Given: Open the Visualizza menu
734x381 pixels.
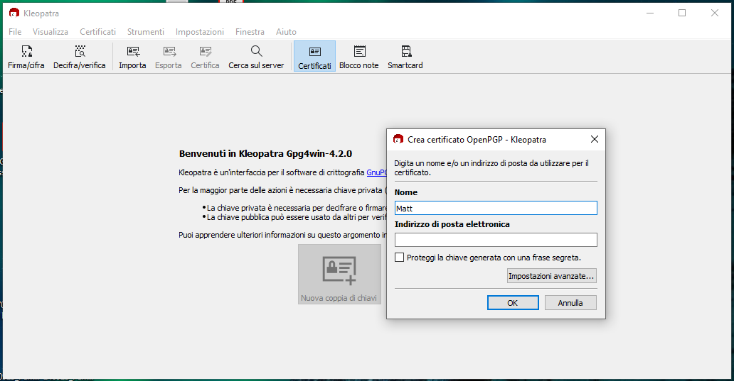Looking at the screenshot, I should click(50, 32).
